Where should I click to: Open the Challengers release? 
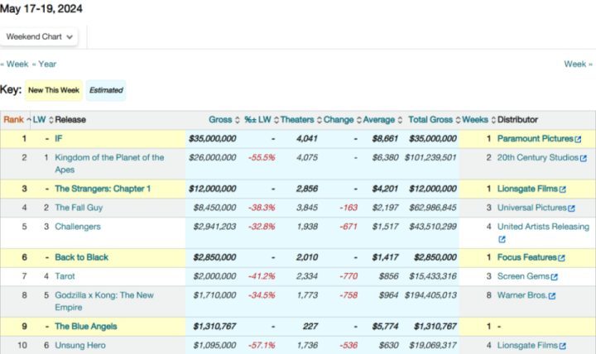78,227
